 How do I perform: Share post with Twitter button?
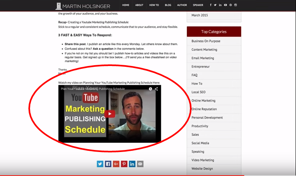tap(100, 164)
